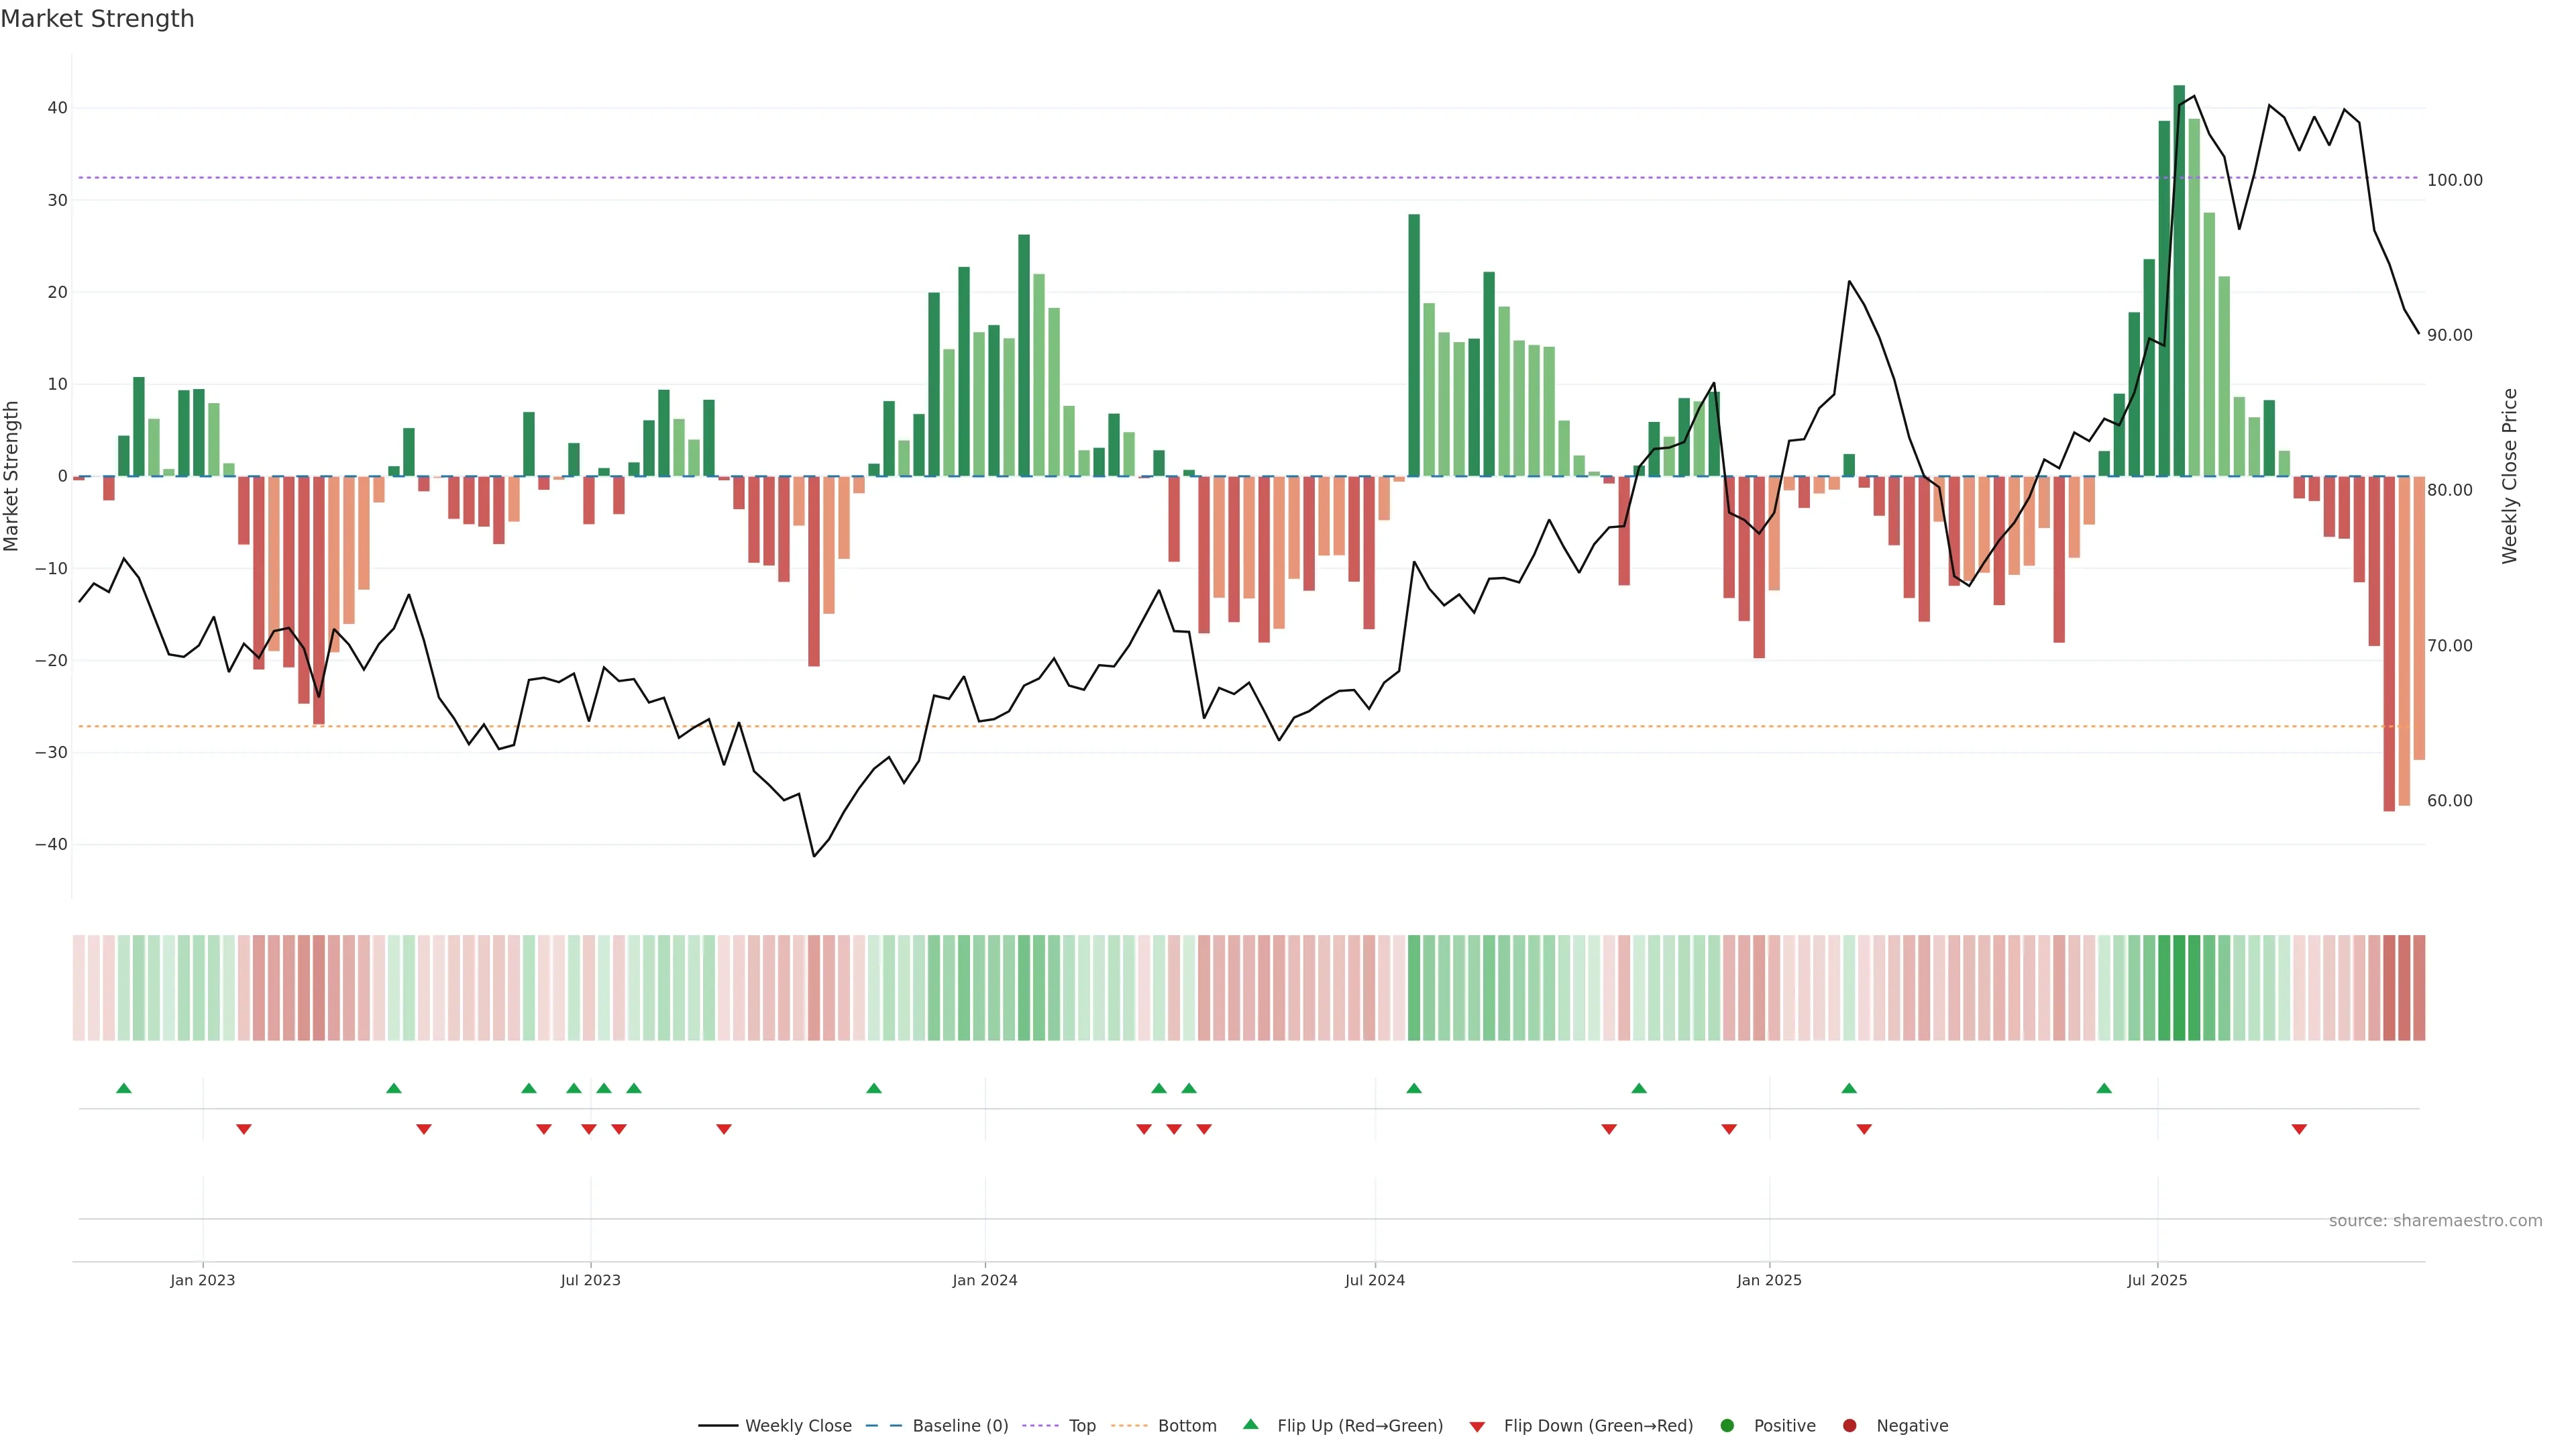Viewport: 2576px width, 1449px height.
Task: Click the rightmost green flip-up triangle marker
Action: (2104, 1088)
